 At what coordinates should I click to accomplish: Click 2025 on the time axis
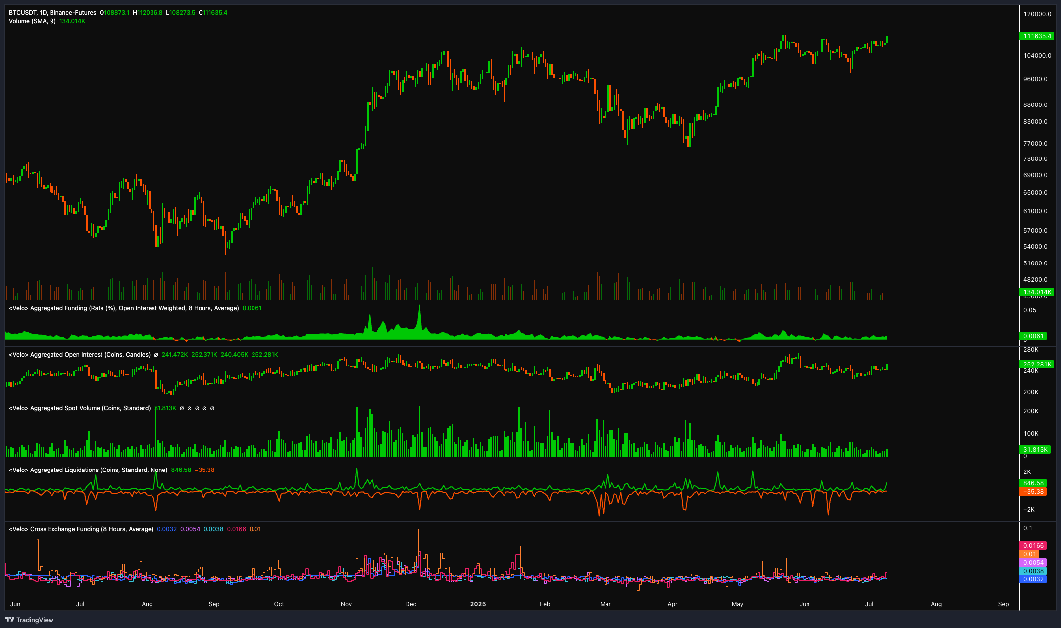point(478,604)
